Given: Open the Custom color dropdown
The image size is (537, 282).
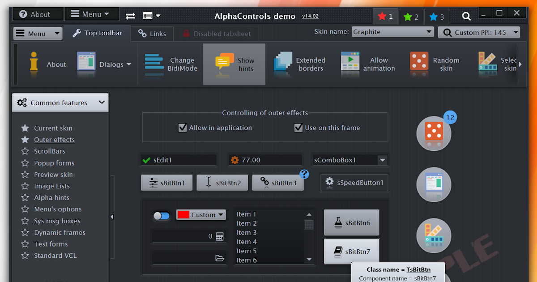Looking at the screenshot, I should pos(201,215).
